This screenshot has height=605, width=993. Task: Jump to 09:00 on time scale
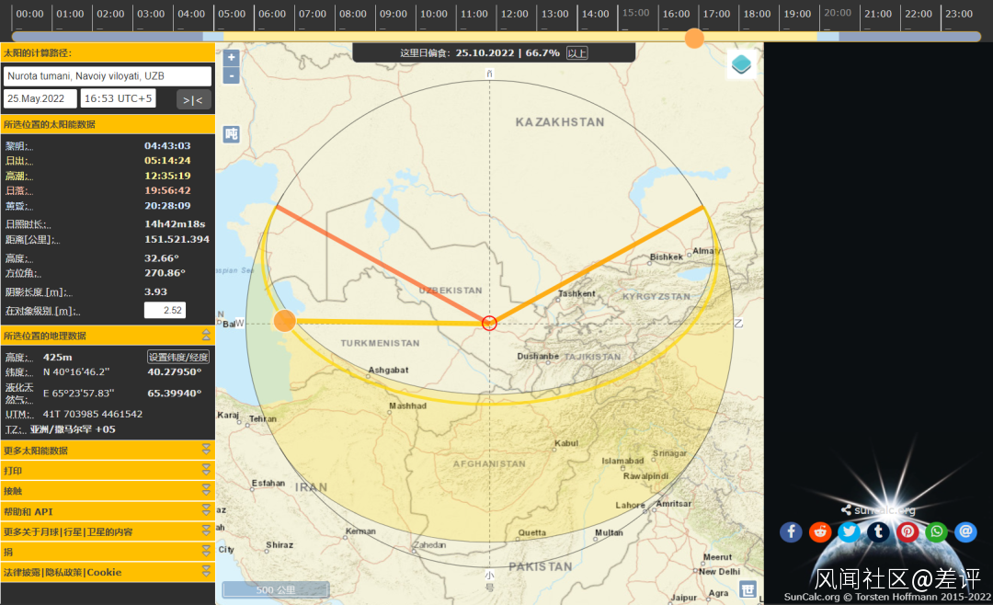click(394, 14)
